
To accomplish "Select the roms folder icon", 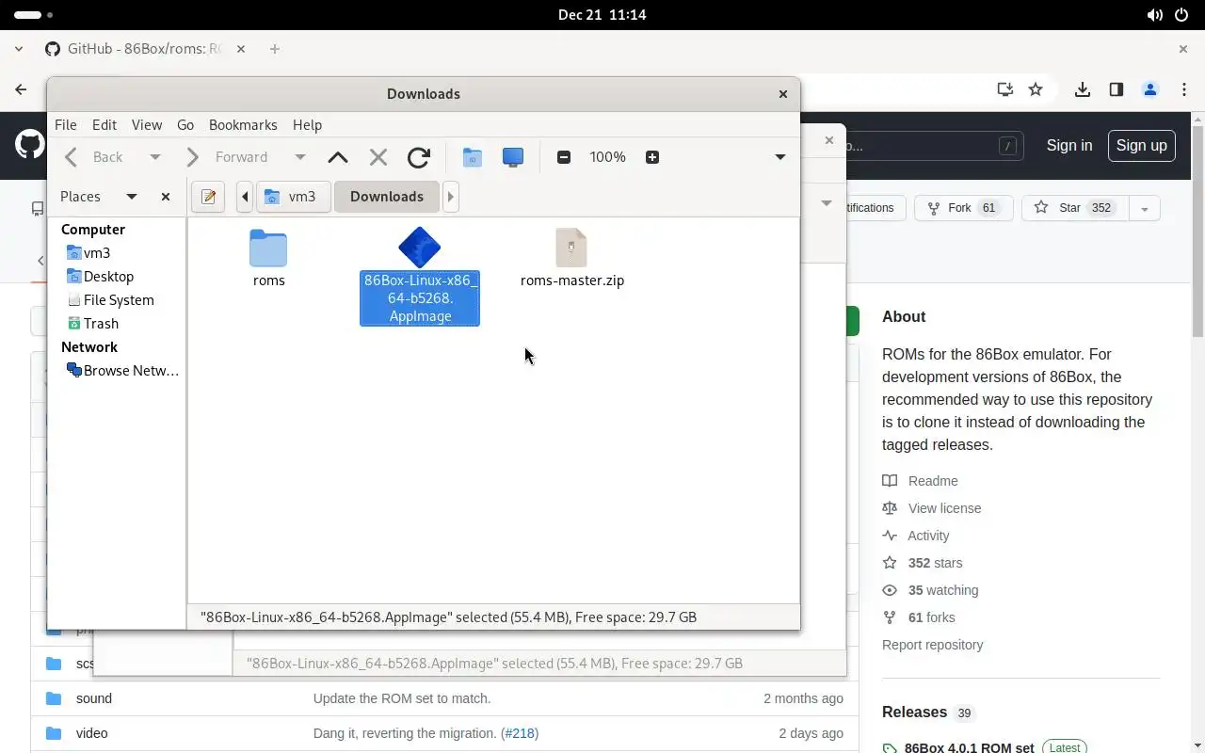I will click(x=268, y=248).
